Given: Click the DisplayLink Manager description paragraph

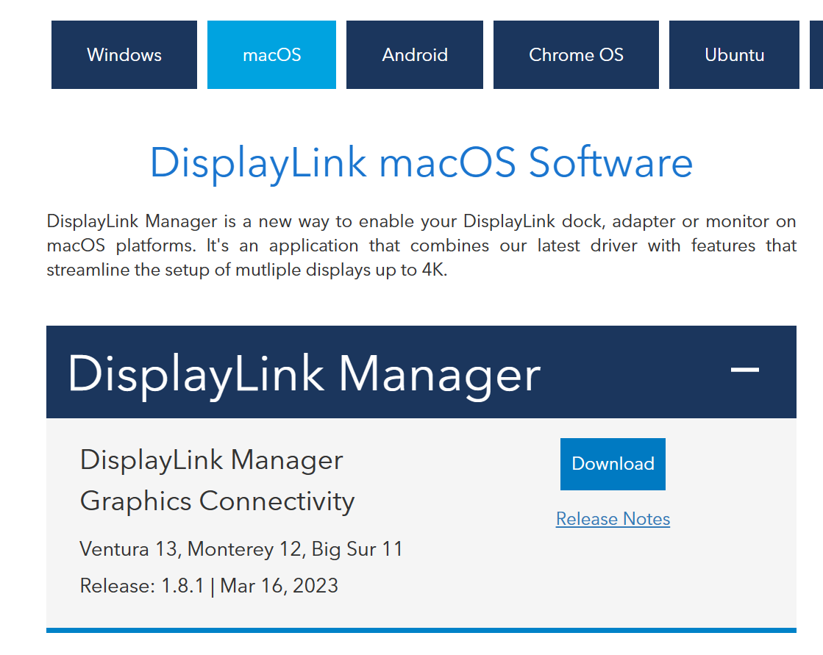Looking at the screenshot, I should coord(421,246).
